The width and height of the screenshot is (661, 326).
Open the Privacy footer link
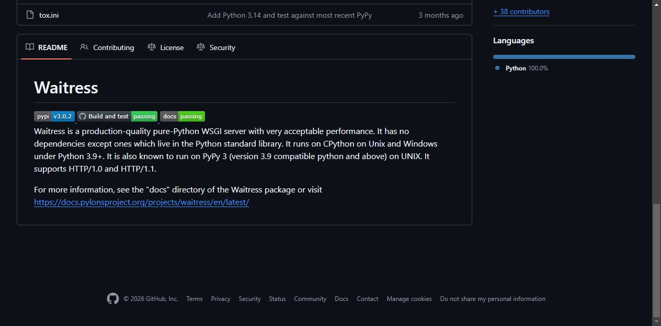tap(221, 299)
